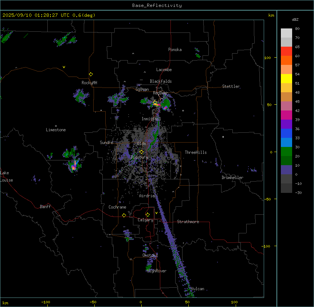The image size is (314, 307).
Task: Click the Blackfalds city label
Action: pyautogui.click(x=161, y=81)
